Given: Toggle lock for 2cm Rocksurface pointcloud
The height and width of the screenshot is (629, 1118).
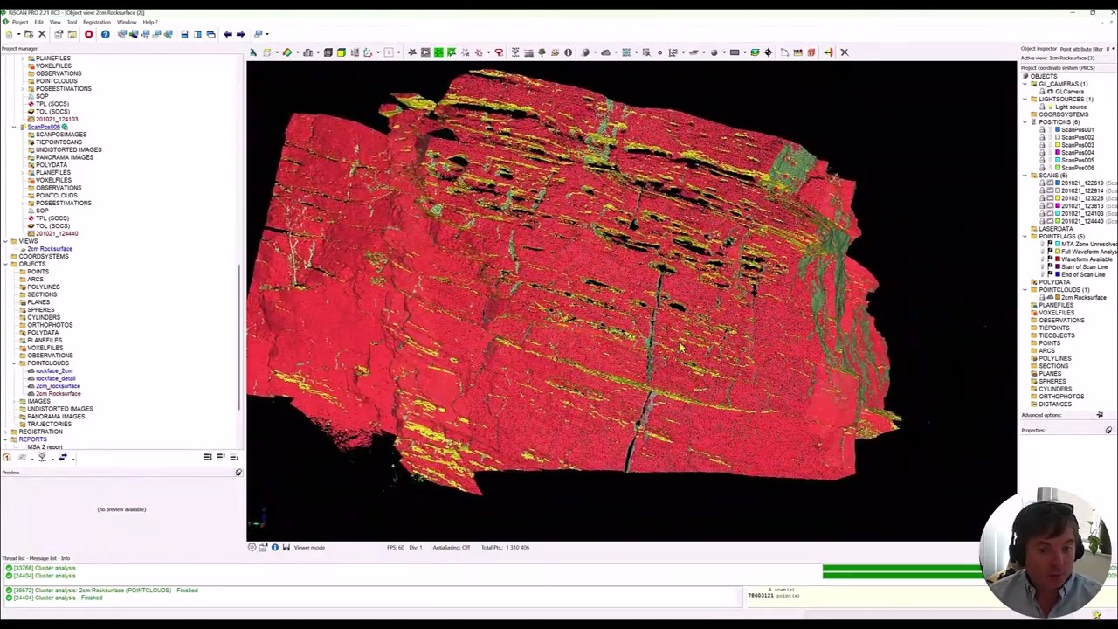Looking at the screenshot, I should click(1042, 297).
